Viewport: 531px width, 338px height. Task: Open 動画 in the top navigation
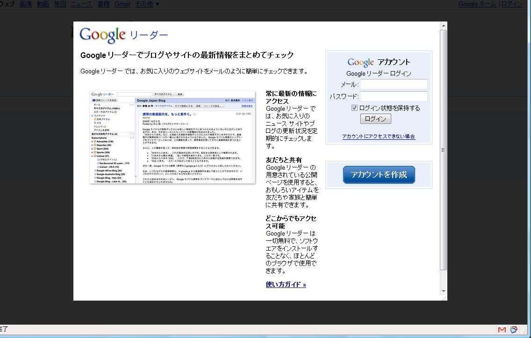pyautogui.click(x=43, y=4)
